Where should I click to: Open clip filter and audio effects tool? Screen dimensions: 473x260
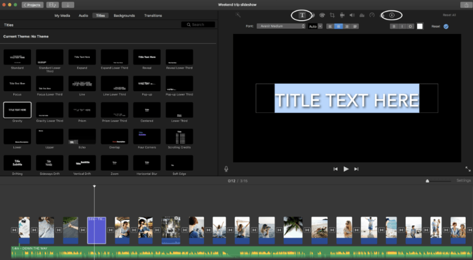[382, 15]
